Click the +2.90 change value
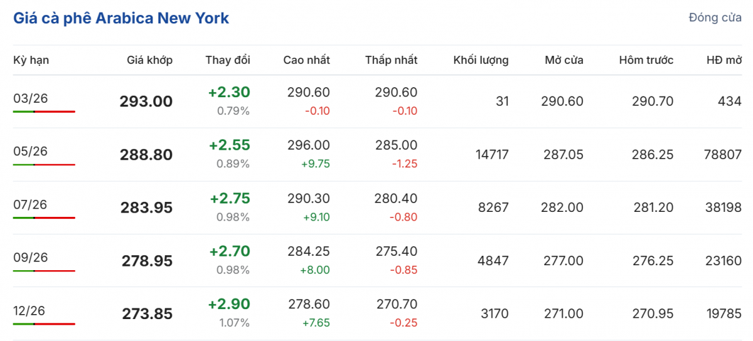The image size is (753, 341). (229, 305)
